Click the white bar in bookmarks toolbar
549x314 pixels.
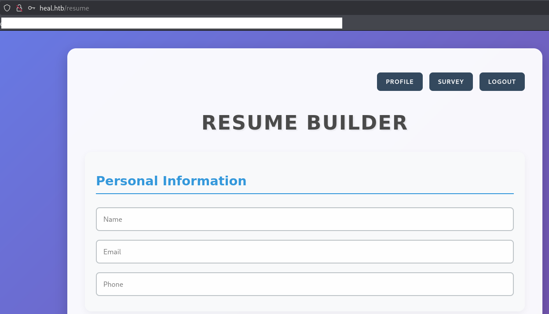coord(172,23)
